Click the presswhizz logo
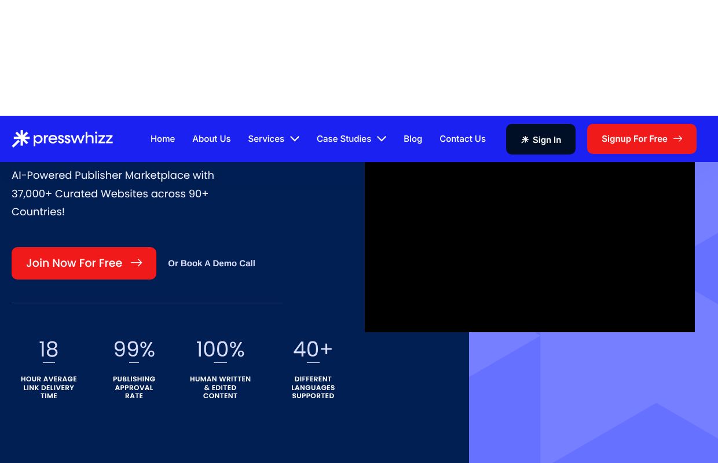This screenshot has height=463, width=718. click(62, 138)
